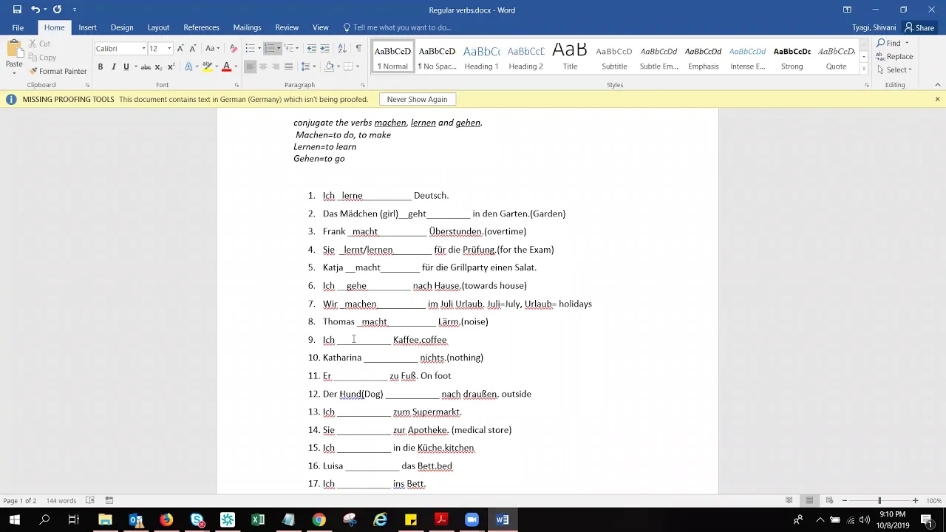Image resolution: width=946 pixels, height=532 pixels.
Task: Click the zoom in plus button
Action: coord(915,500)
